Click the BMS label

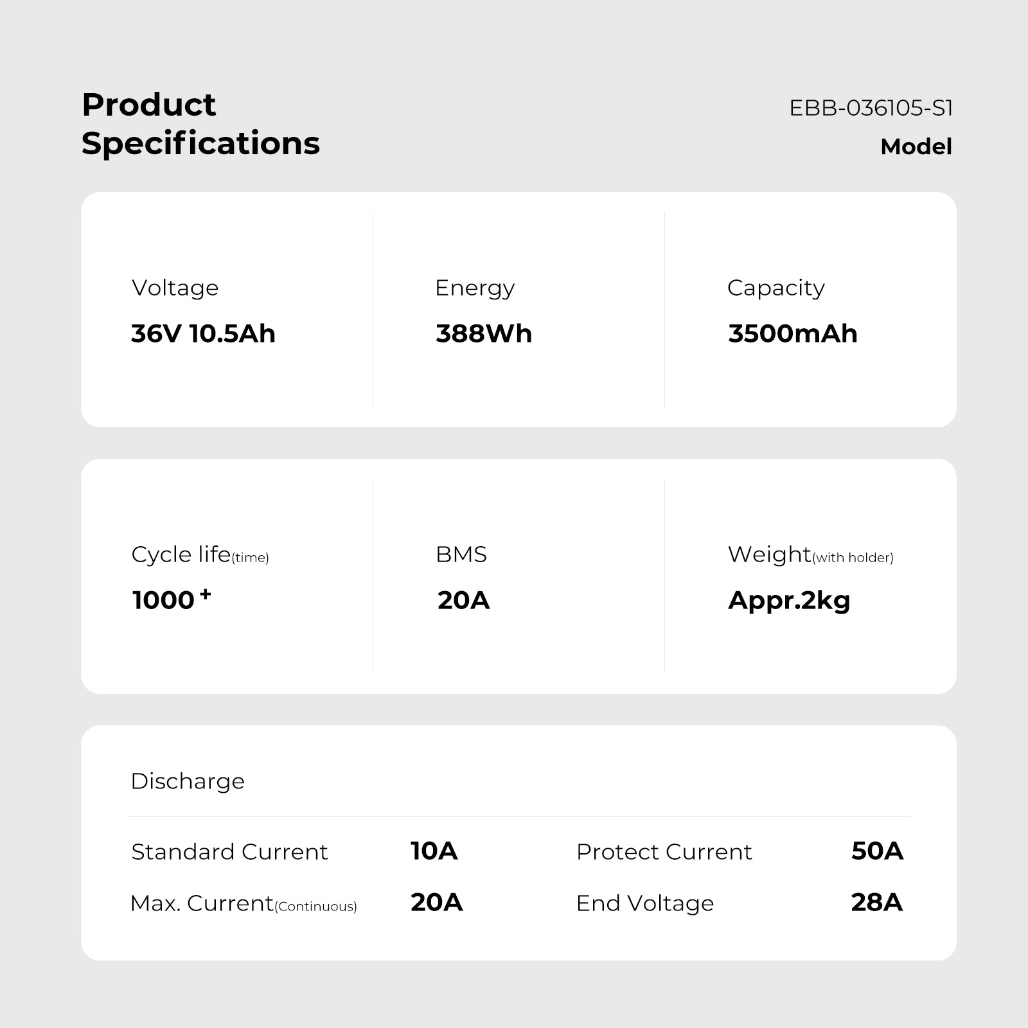coord(461,554)
